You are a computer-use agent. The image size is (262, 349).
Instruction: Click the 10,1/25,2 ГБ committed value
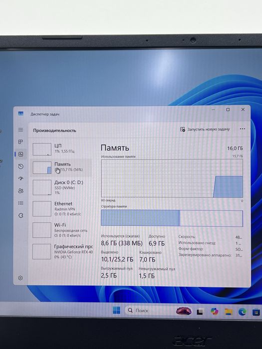point(117,259)
